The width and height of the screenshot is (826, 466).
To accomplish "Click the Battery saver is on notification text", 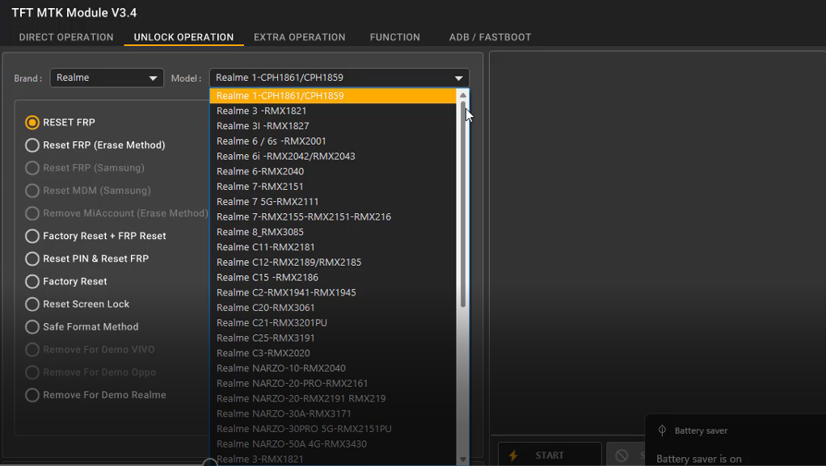I will click(699, 460).
